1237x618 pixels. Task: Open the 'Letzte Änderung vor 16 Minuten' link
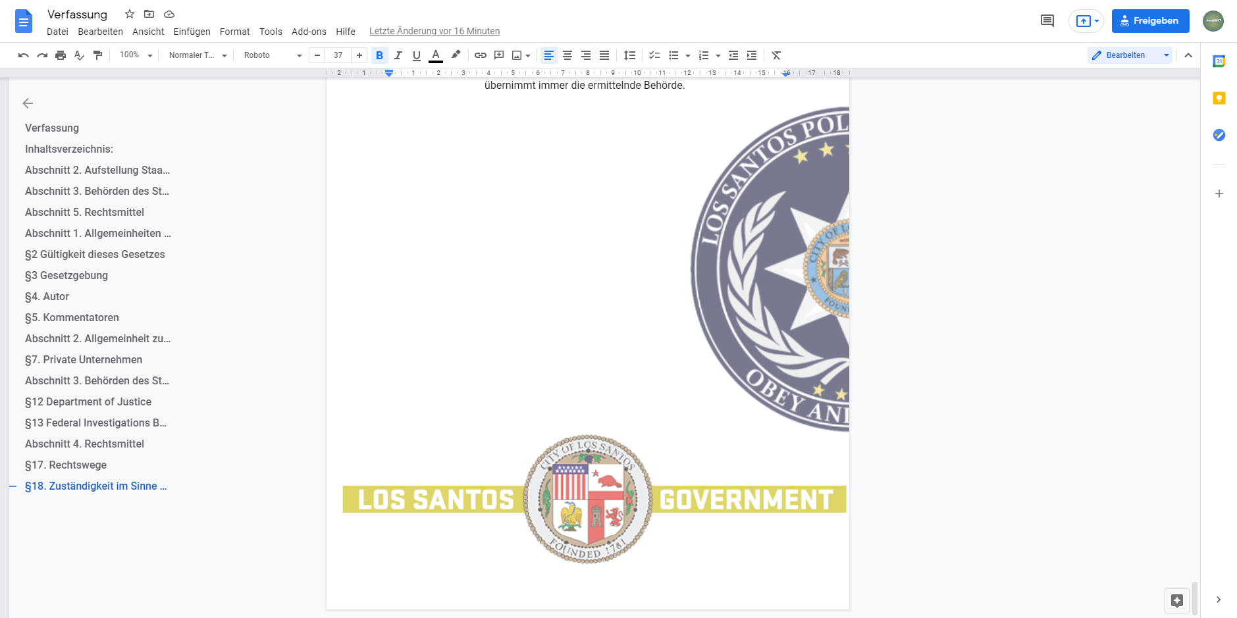coord(434,31)
